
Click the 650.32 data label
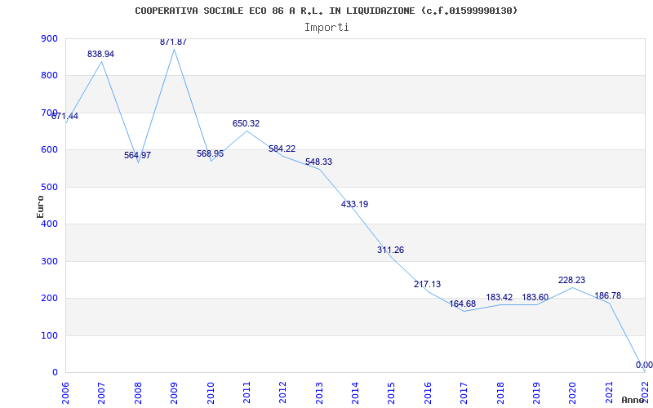[246, 123]
